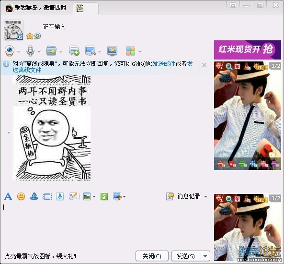Open the window menu dropdown in title bar
Image resolution: width=284 pixels, height=264 pixels.
(x=233, y=5)
